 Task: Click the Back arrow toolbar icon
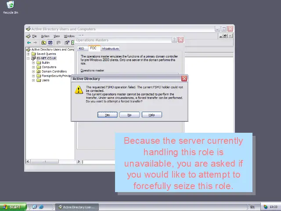click(x=29, y=43)
